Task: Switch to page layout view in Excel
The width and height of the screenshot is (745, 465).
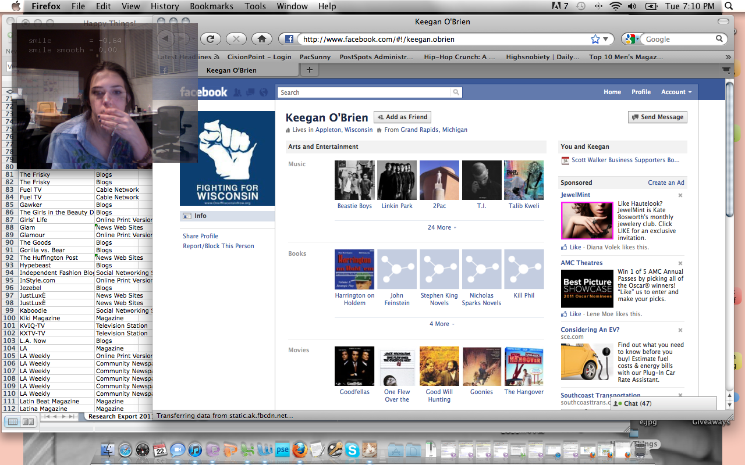Action: coord(27,421)
